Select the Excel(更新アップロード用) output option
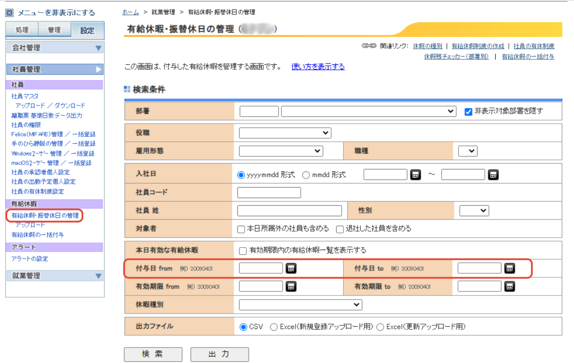 point(380,326)
